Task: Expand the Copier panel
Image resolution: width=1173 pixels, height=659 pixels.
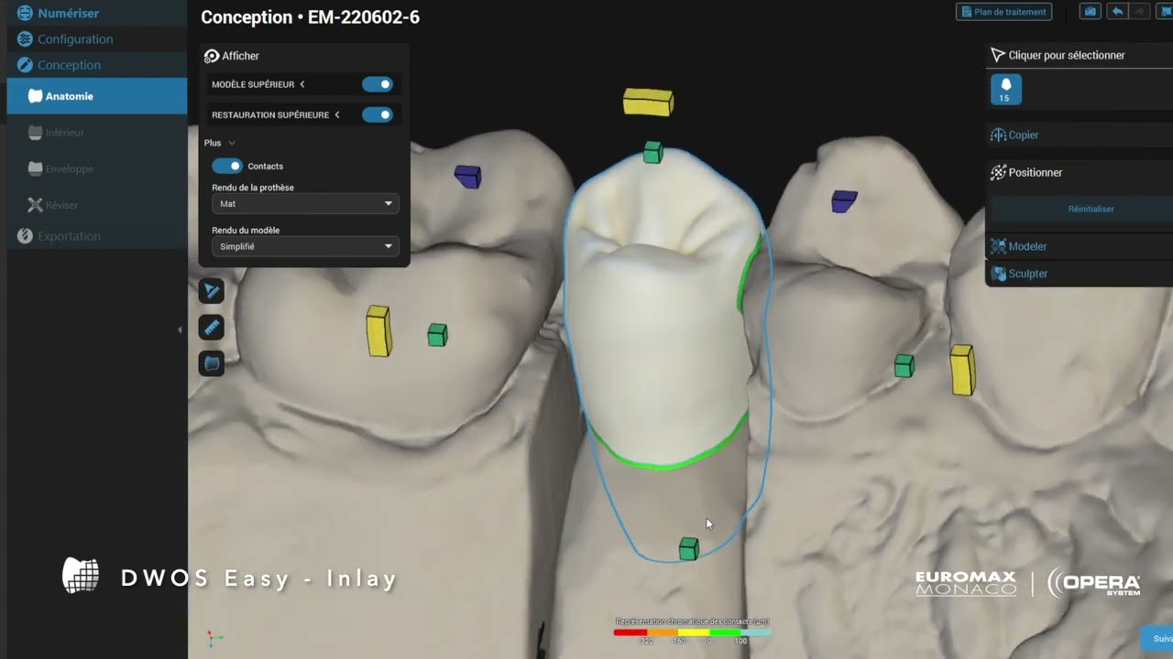Action: [1079, 135]
